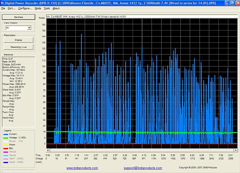The width and height of the screenshot is (240, 173).
Task: Click the Notes text field above graph
Action: tap(141, 17)
